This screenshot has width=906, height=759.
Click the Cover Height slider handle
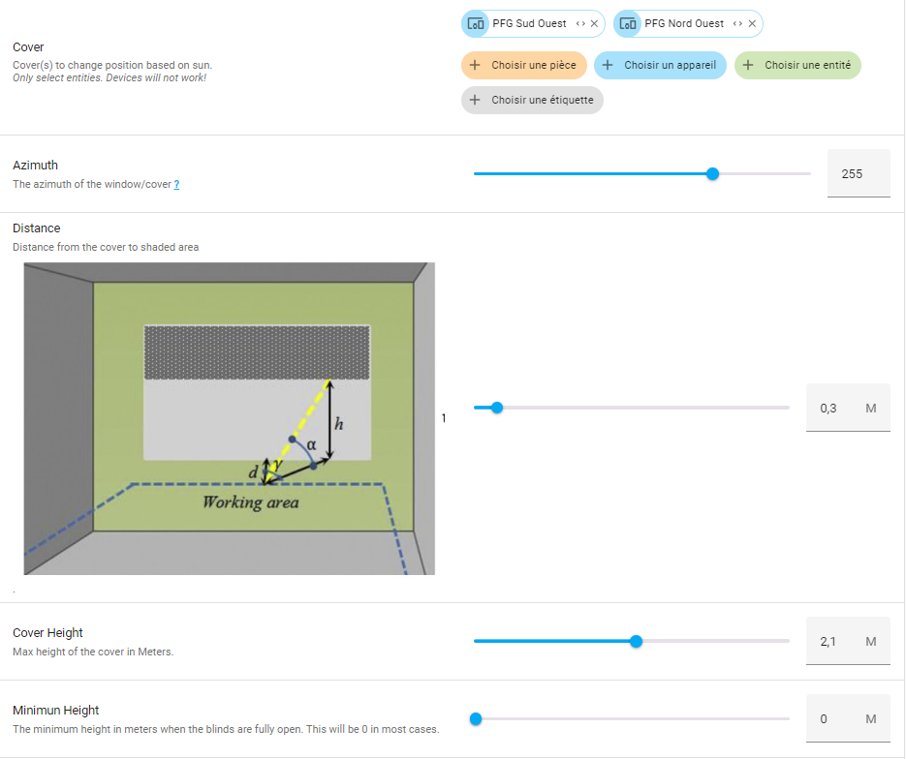point(636,641)
